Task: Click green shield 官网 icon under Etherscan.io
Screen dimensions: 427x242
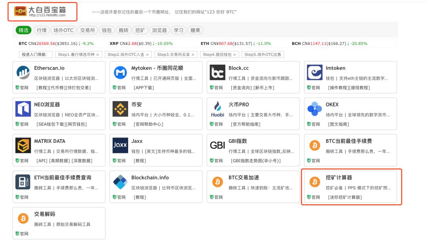Action: click(x=17, y=87)
